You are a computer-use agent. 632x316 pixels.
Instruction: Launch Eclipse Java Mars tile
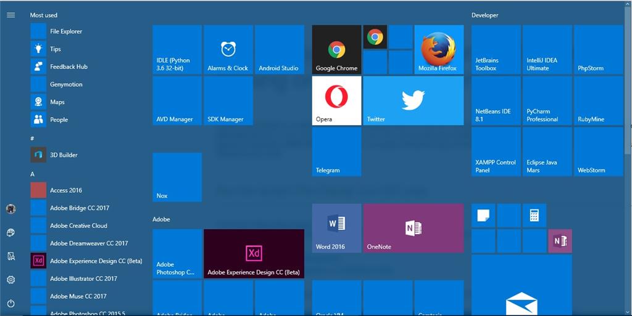click(x=547, y=152)
